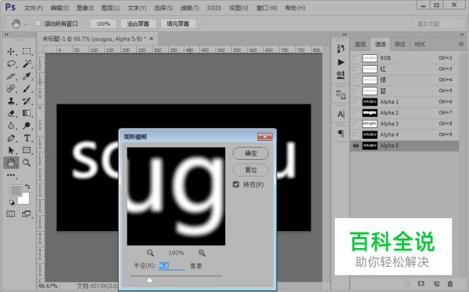Switch to the 图层 tab
Viewport: 469px width, 292px height.
[x=361, y=45]
